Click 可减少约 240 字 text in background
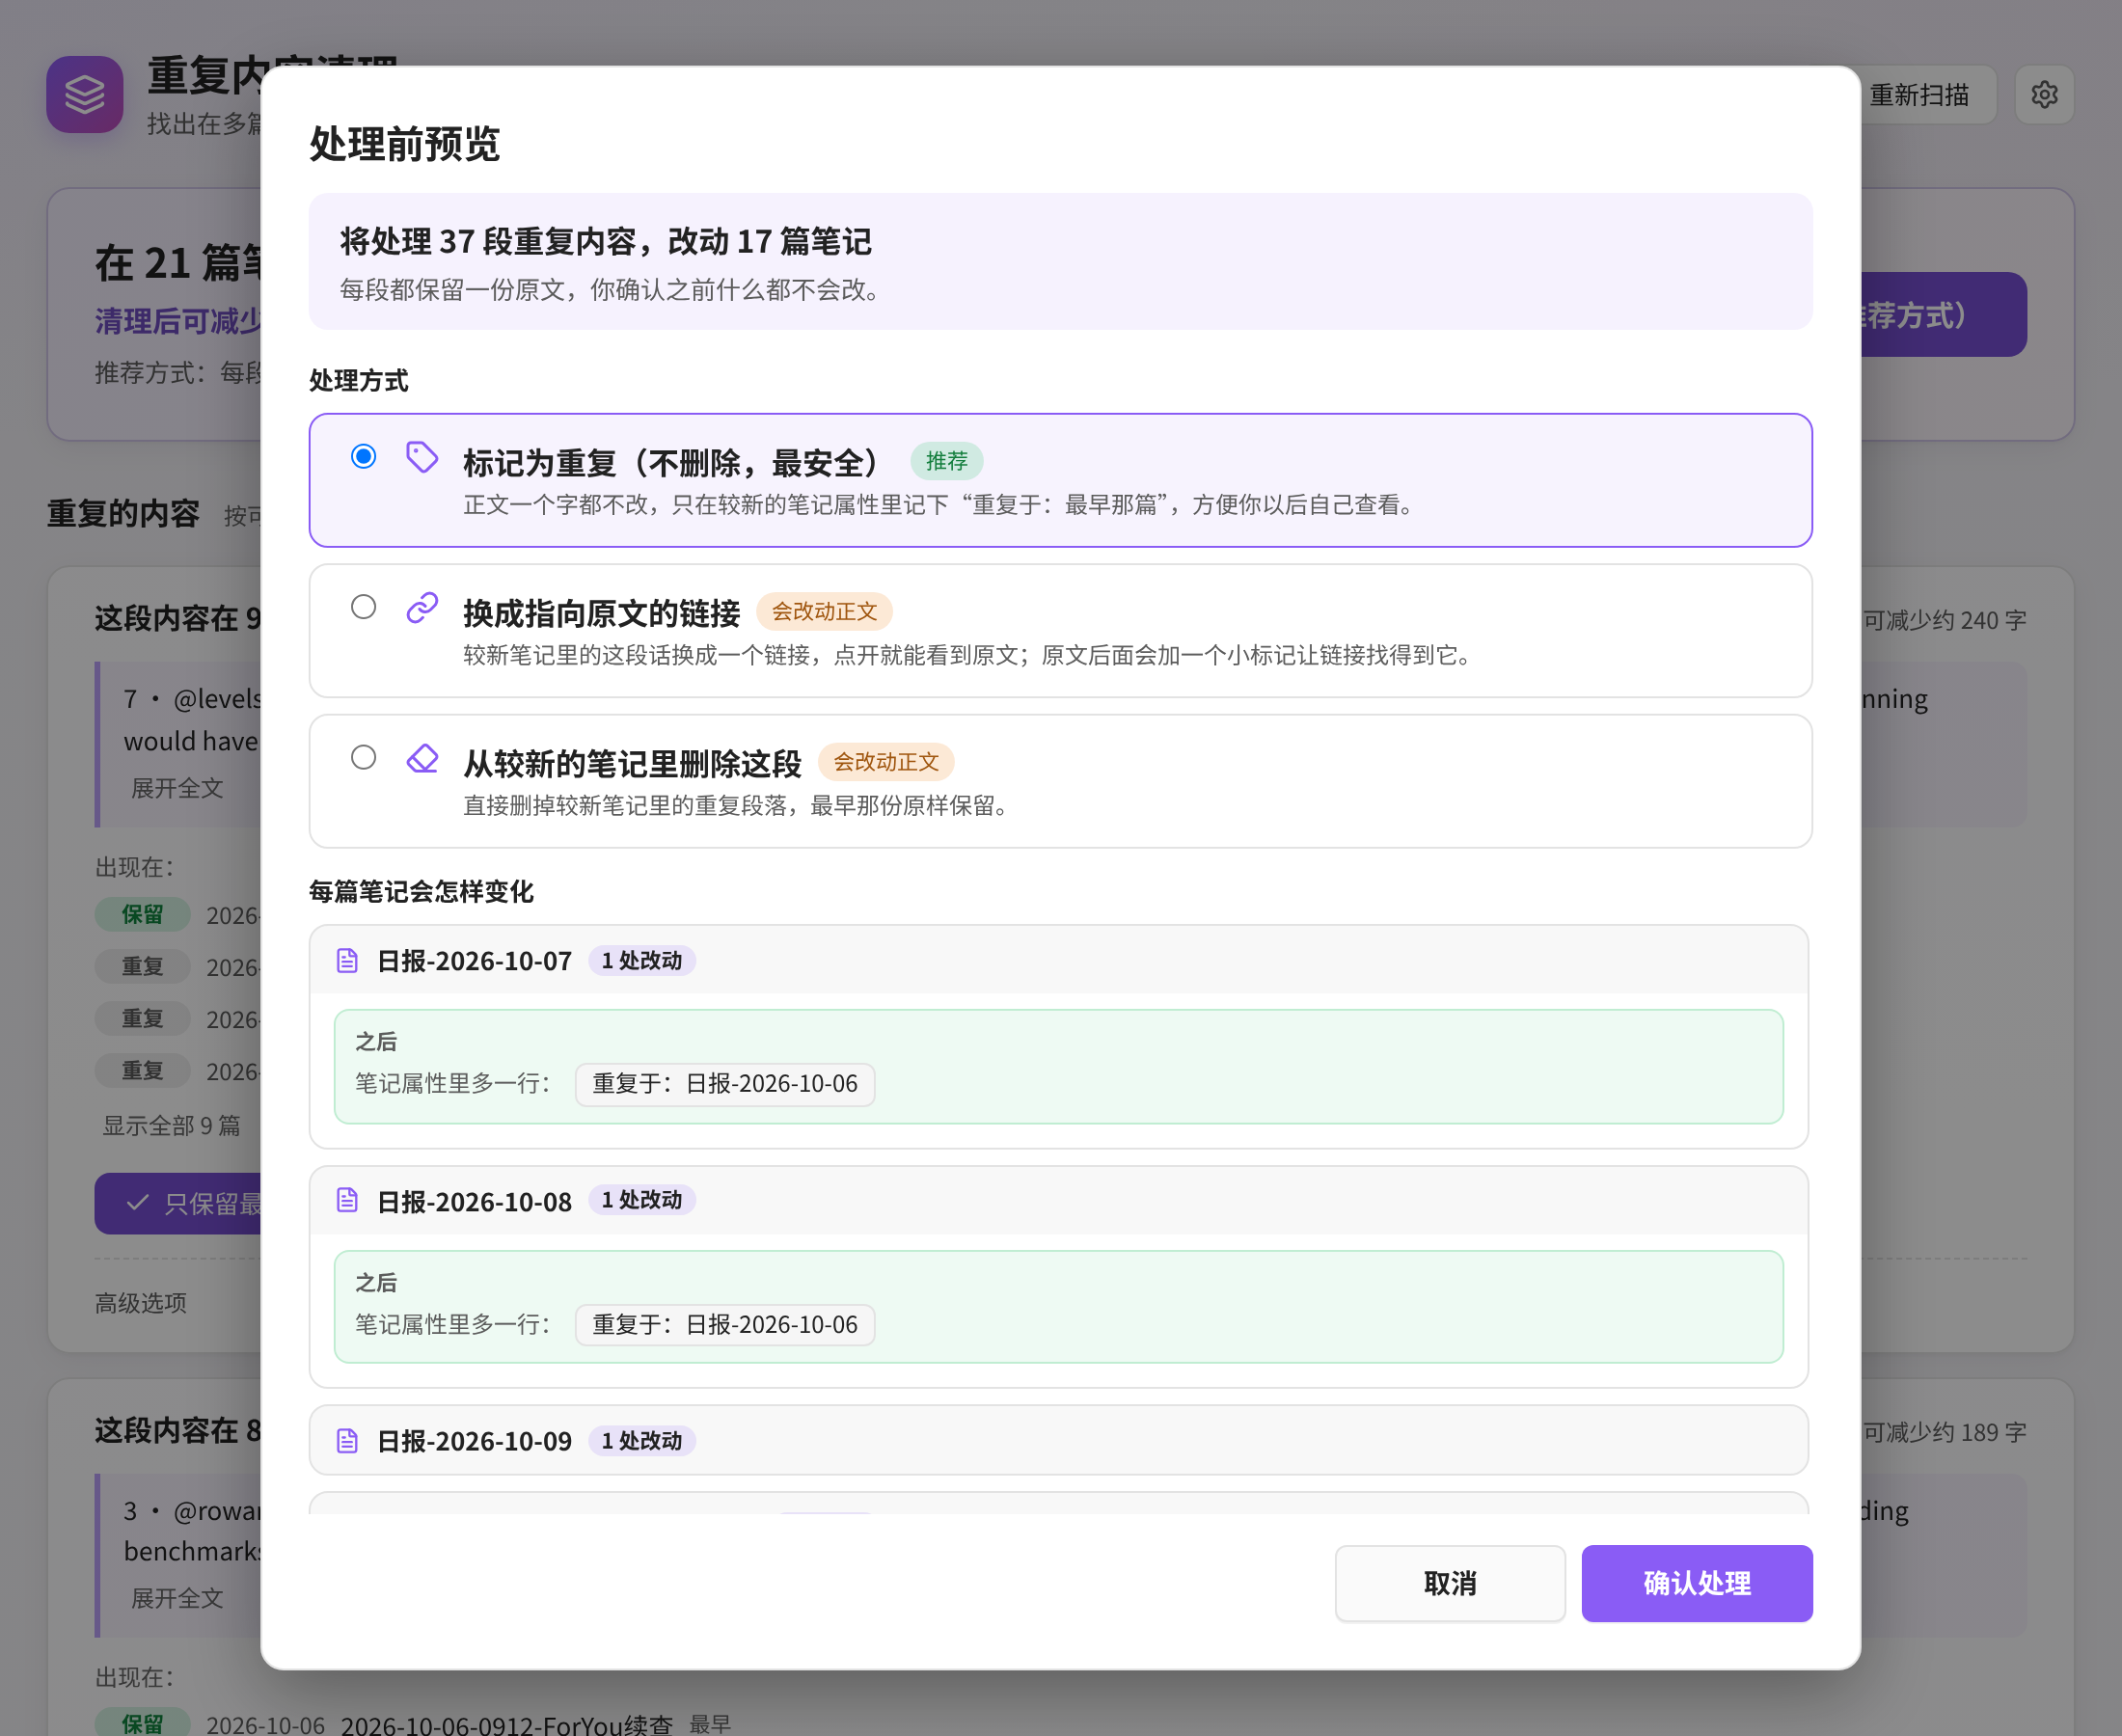 coord(1944,620)
